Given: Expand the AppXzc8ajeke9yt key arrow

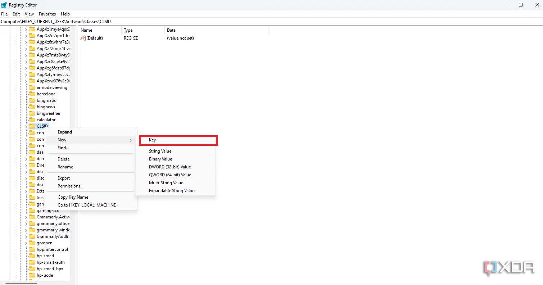Looking at the screenshot, I should point(26,62).
